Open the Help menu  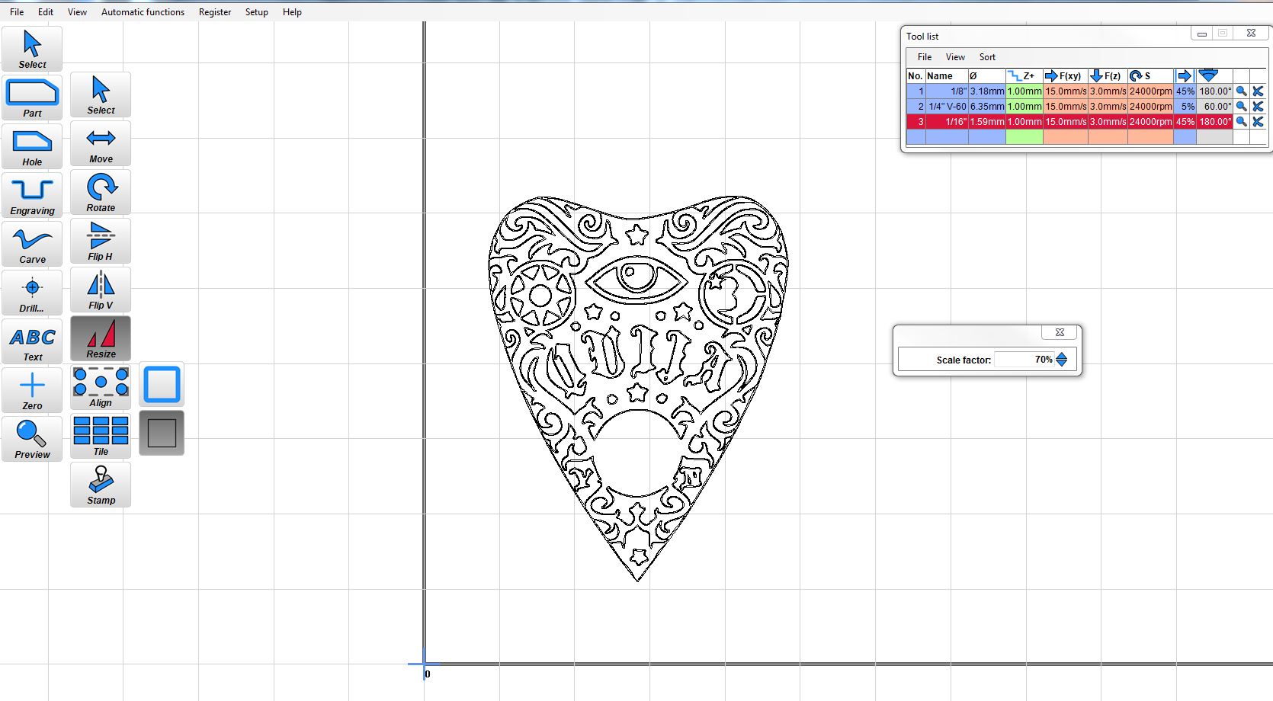pyautogui.click(x=292, y=12)
